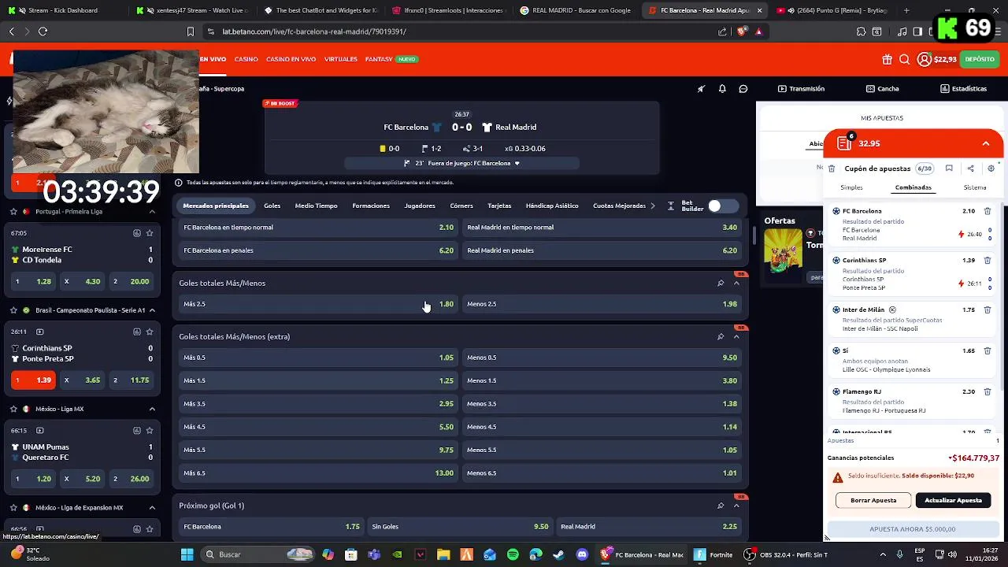Click the Actualizar Apuesta button
This screenshot has width=1008, height=567.
click(x=953, y=500)
